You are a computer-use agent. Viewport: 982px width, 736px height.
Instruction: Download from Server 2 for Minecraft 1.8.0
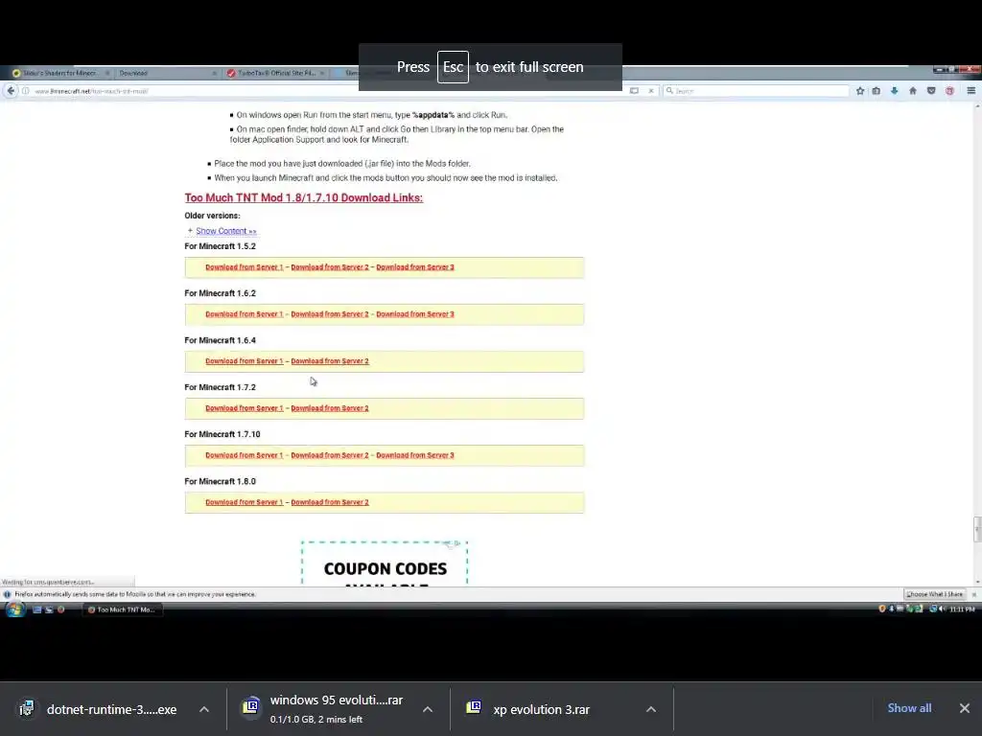(330, 502)
